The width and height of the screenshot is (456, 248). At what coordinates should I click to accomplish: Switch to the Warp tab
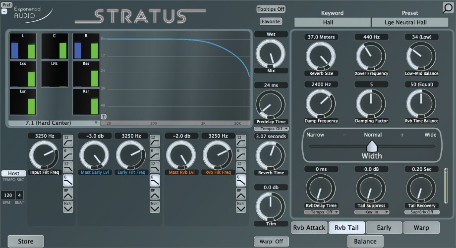click(x=421, y=228)
